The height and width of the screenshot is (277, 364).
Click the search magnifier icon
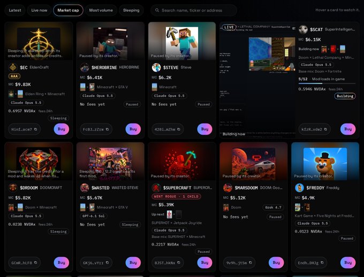coord(157,10)
